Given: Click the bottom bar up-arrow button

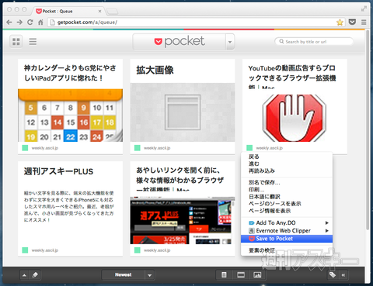Looking at the screenshot, I should 24,275.
